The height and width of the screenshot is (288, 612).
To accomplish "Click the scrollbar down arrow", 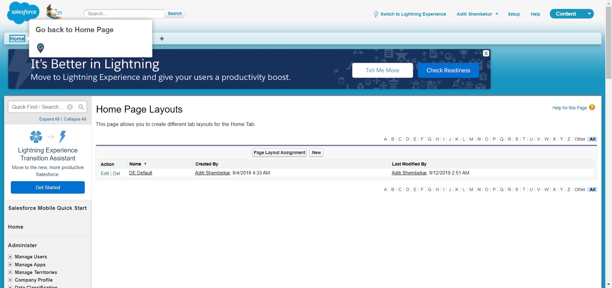I will click(x=608, y=284).
